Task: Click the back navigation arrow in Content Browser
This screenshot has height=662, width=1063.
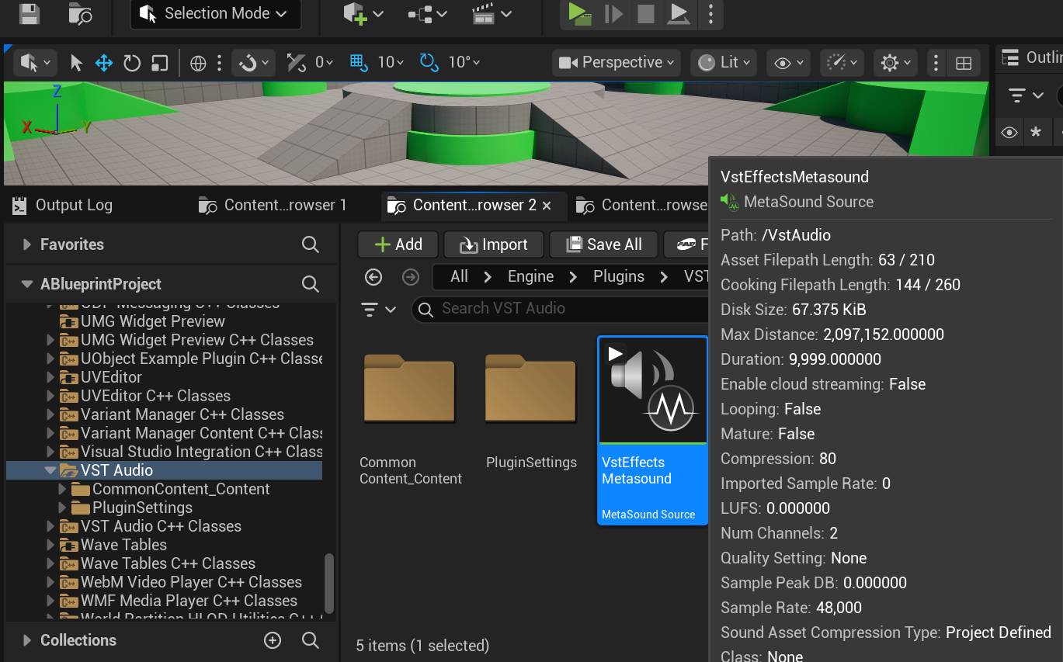Action: pos(373,277)
